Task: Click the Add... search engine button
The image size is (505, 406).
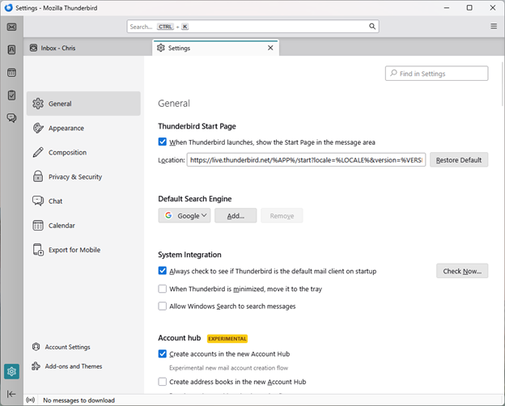Action: [x=236, y=215]
